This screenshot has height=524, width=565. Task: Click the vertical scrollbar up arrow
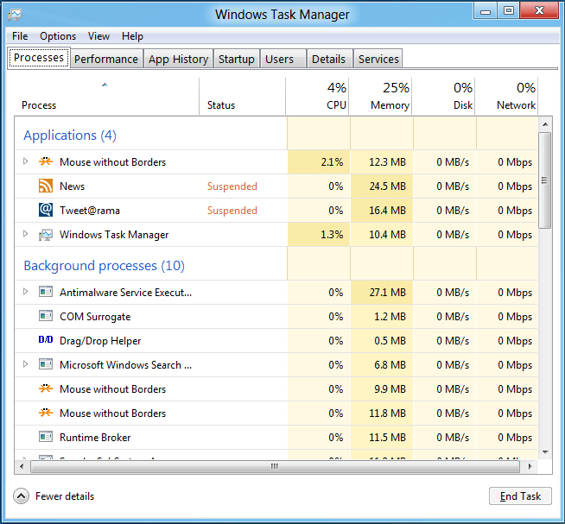545,124
